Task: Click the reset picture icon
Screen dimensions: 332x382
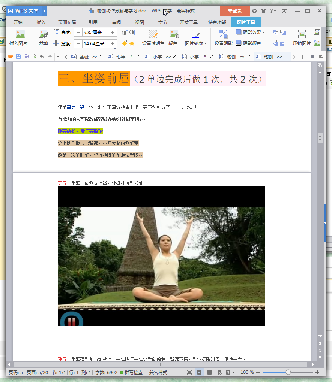Action: (x=317, y=43)
